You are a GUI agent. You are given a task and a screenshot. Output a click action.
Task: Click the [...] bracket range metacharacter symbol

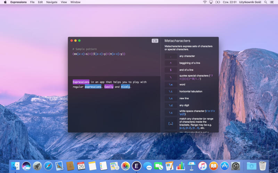(x=171, y=124)
